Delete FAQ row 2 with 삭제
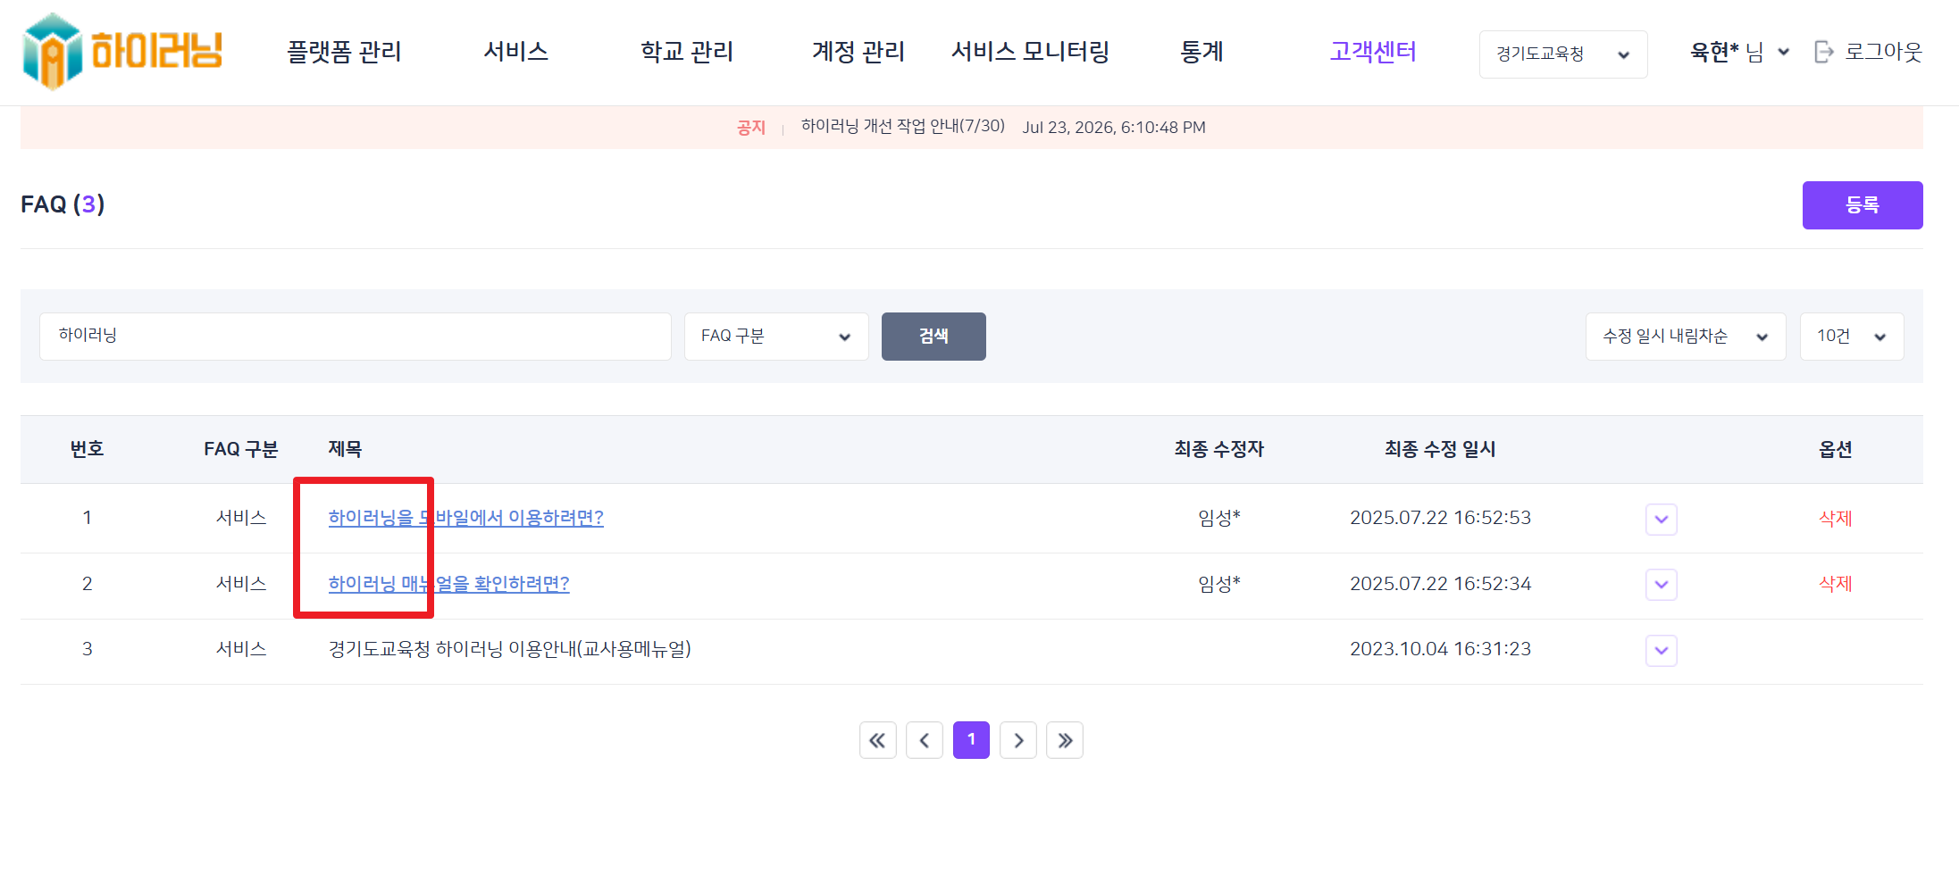Screen dimensions: 1959x874 point(1836,584)
